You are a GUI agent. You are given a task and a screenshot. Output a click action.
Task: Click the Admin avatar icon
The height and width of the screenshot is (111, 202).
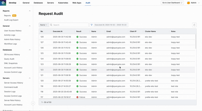click(188, 3)
